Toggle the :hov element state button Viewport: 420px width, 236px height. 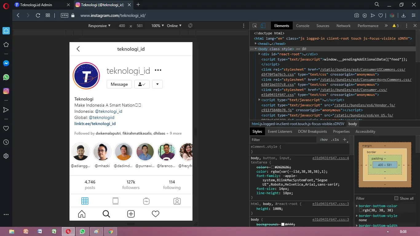pyautogui.click(x=323, y=140)
